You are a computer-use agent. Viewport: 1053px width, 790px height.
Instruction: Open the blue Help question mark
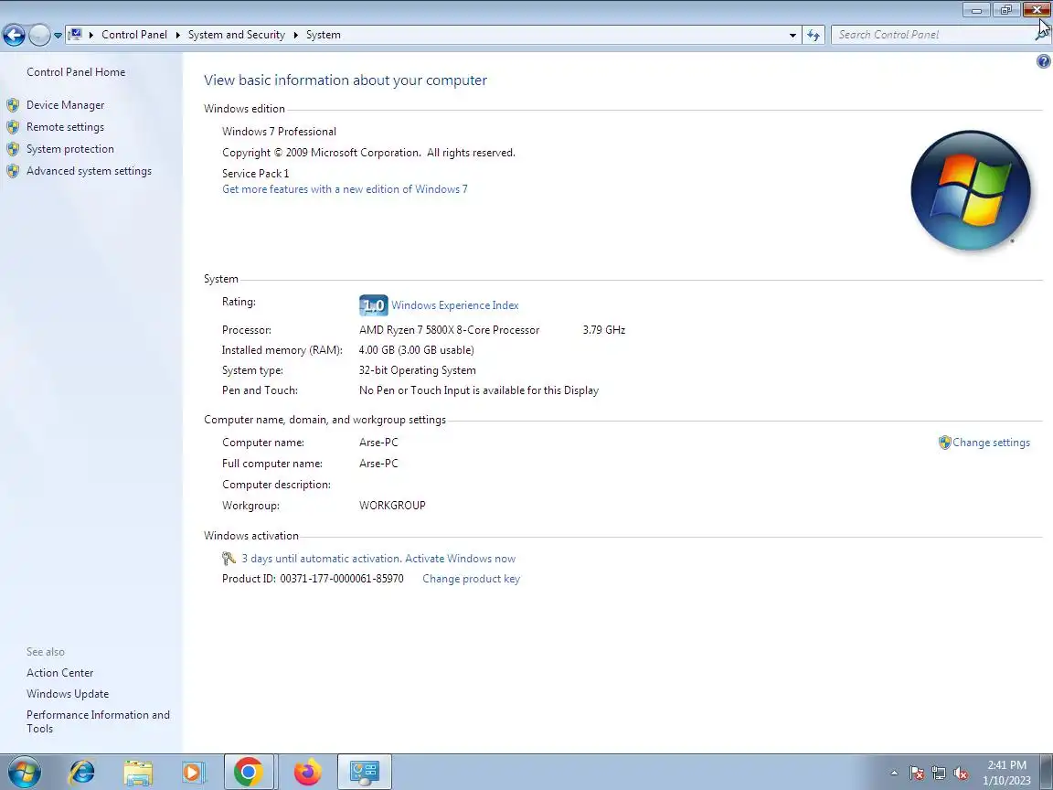click(1043, 62)
